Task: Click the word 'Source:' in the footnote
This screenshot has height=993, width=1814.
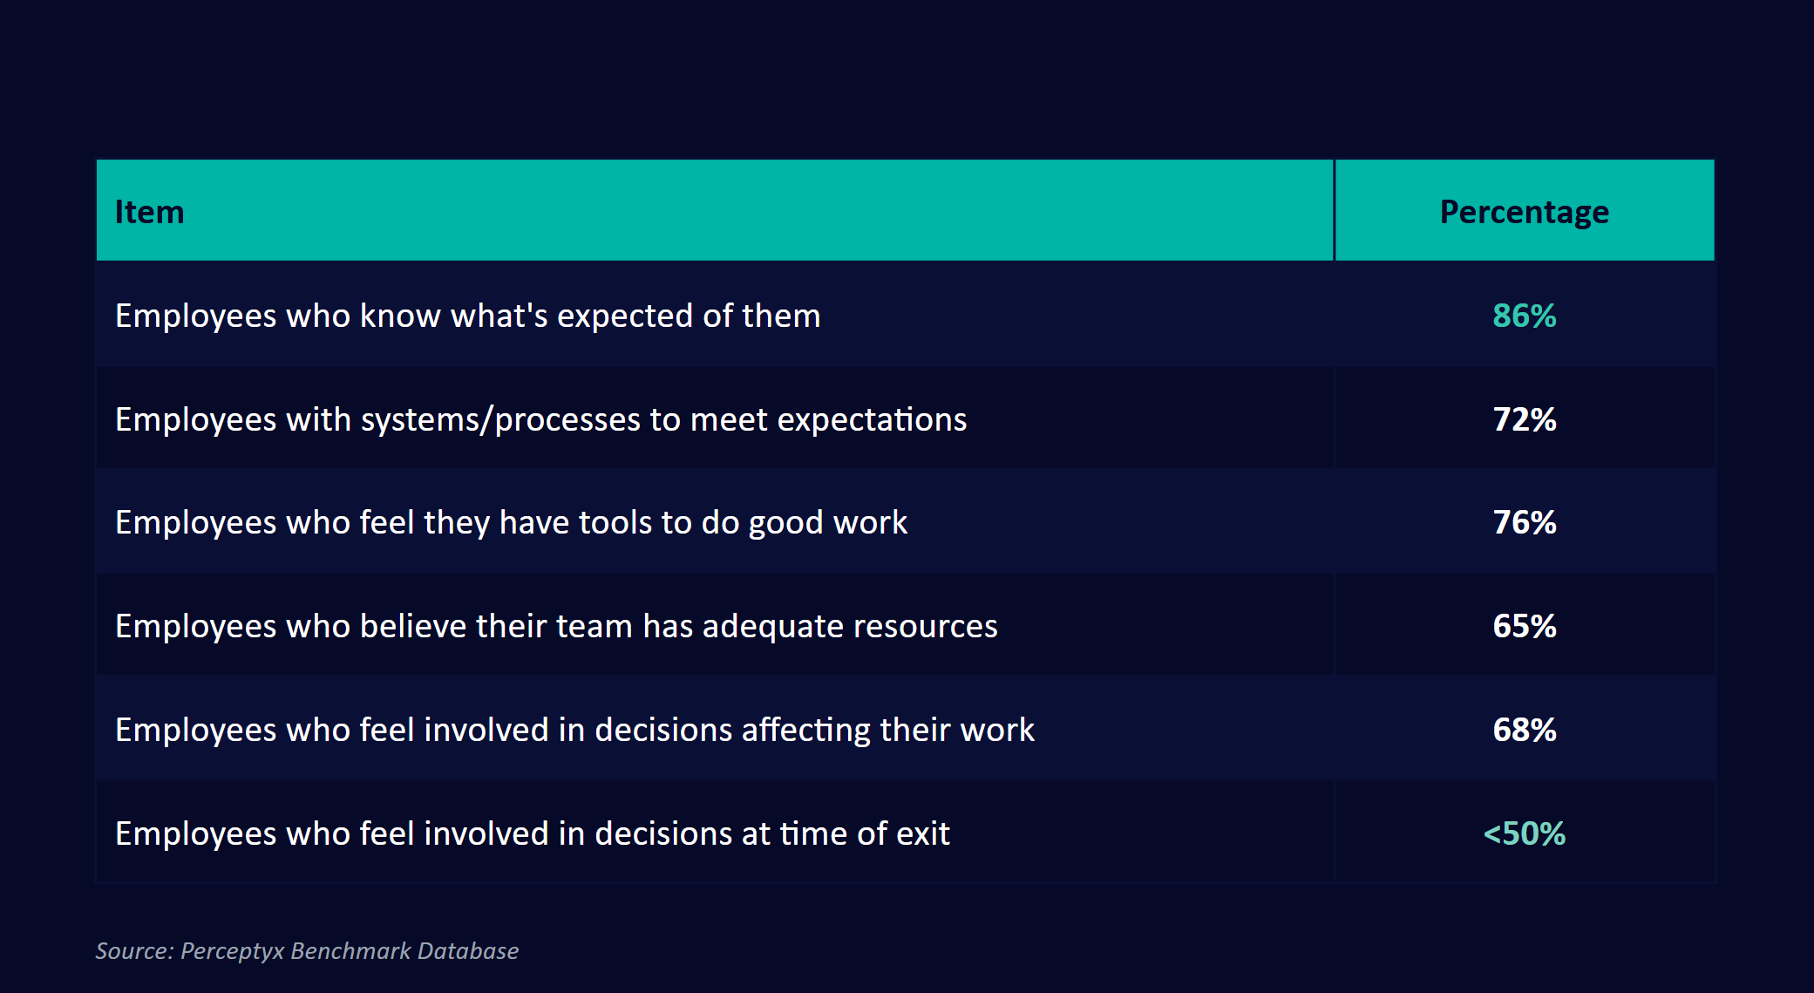Action: pyautogui.click(x=134, y=950)
